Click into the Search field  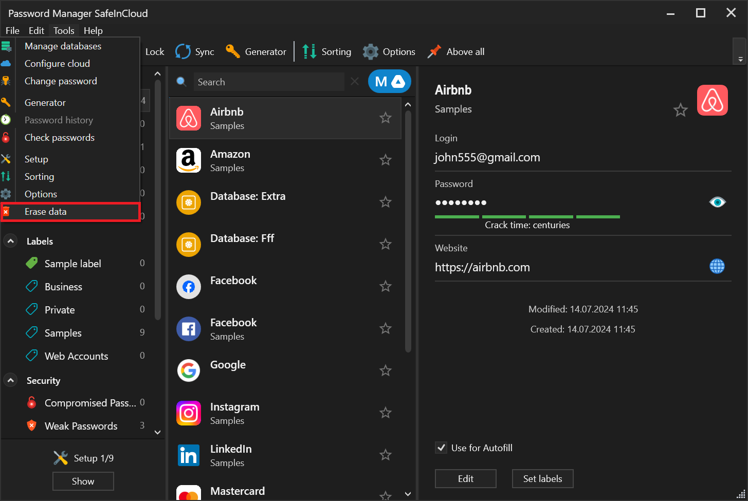[269, 82]
